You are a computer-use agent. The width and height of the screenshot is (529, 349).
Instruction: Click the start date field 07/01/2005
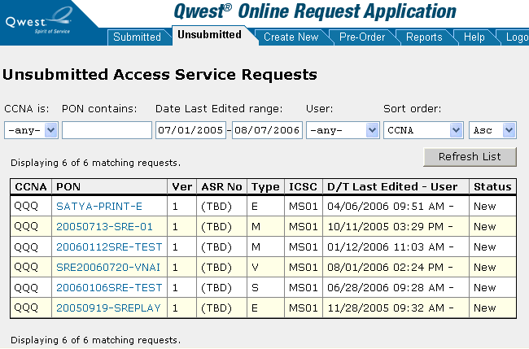(x=190, y=130)
